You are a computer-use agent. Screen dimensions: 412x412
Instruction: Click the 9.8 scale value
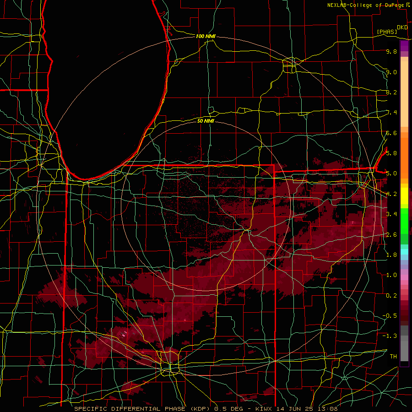pyautogui.click(x=391, y=51)
